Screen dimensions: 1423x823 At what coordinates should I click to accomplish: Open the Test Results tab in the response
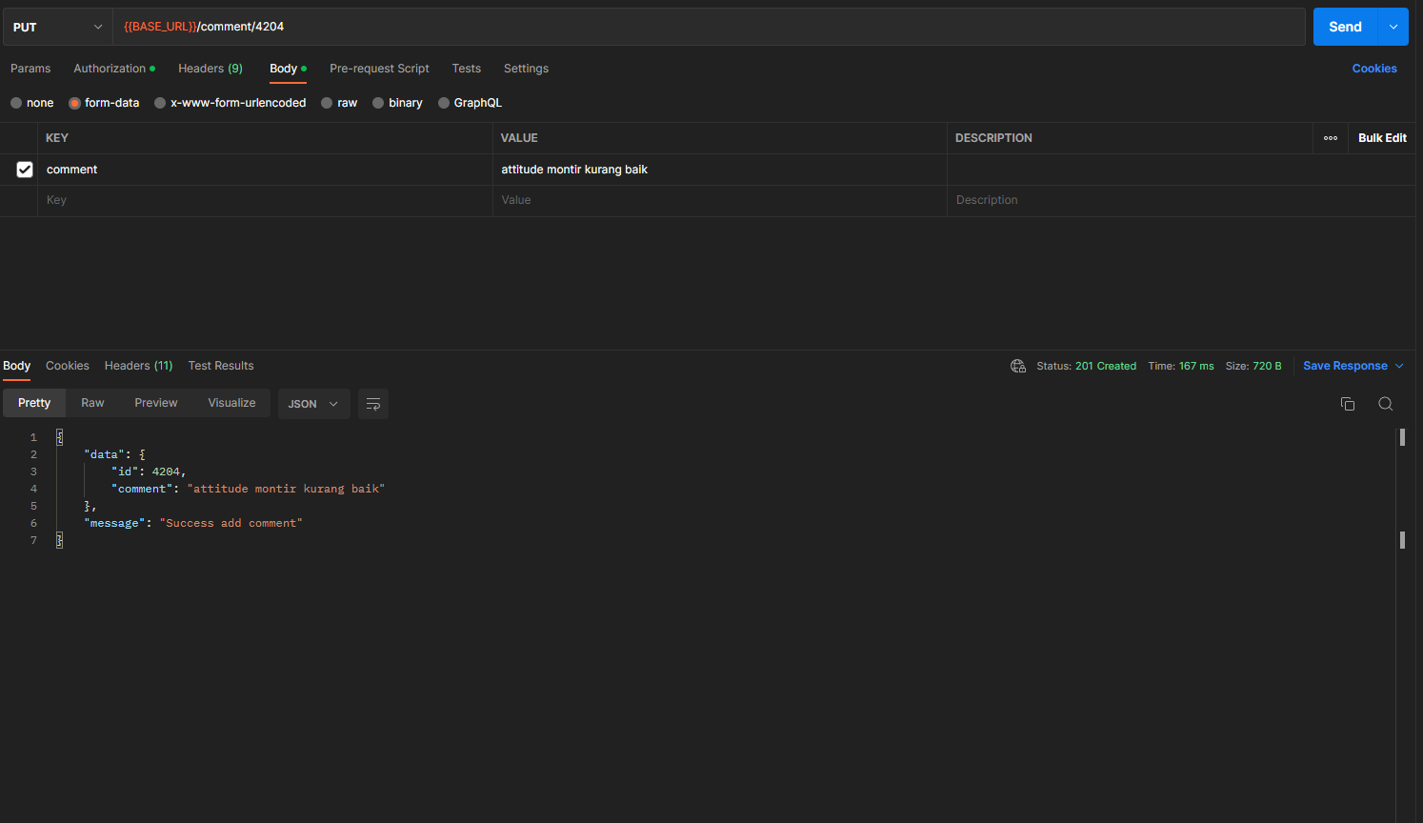click(220, 365)
